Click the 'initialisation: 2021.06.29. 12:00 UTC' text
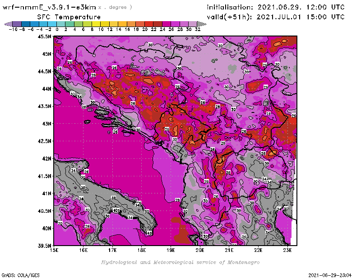Screen dimensions: 361x278 [276, 7]
